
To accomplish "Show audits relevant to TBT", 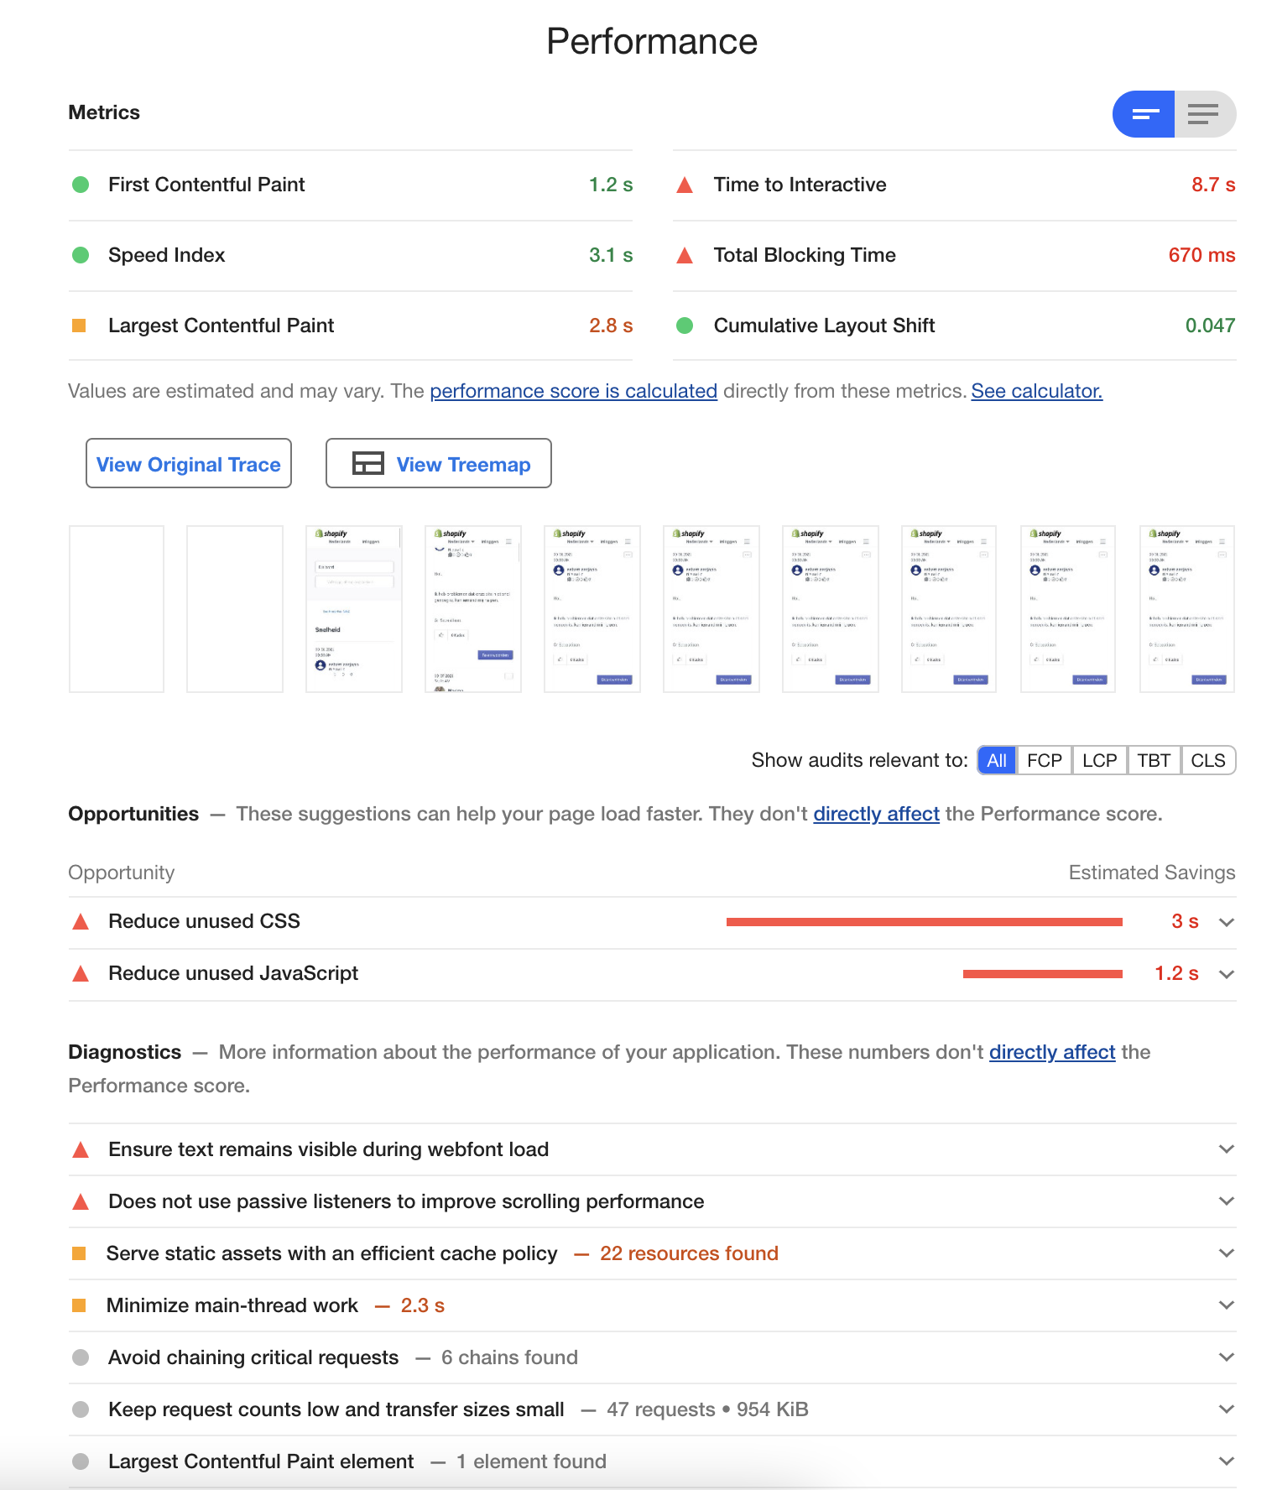I will pos(1154,760).
